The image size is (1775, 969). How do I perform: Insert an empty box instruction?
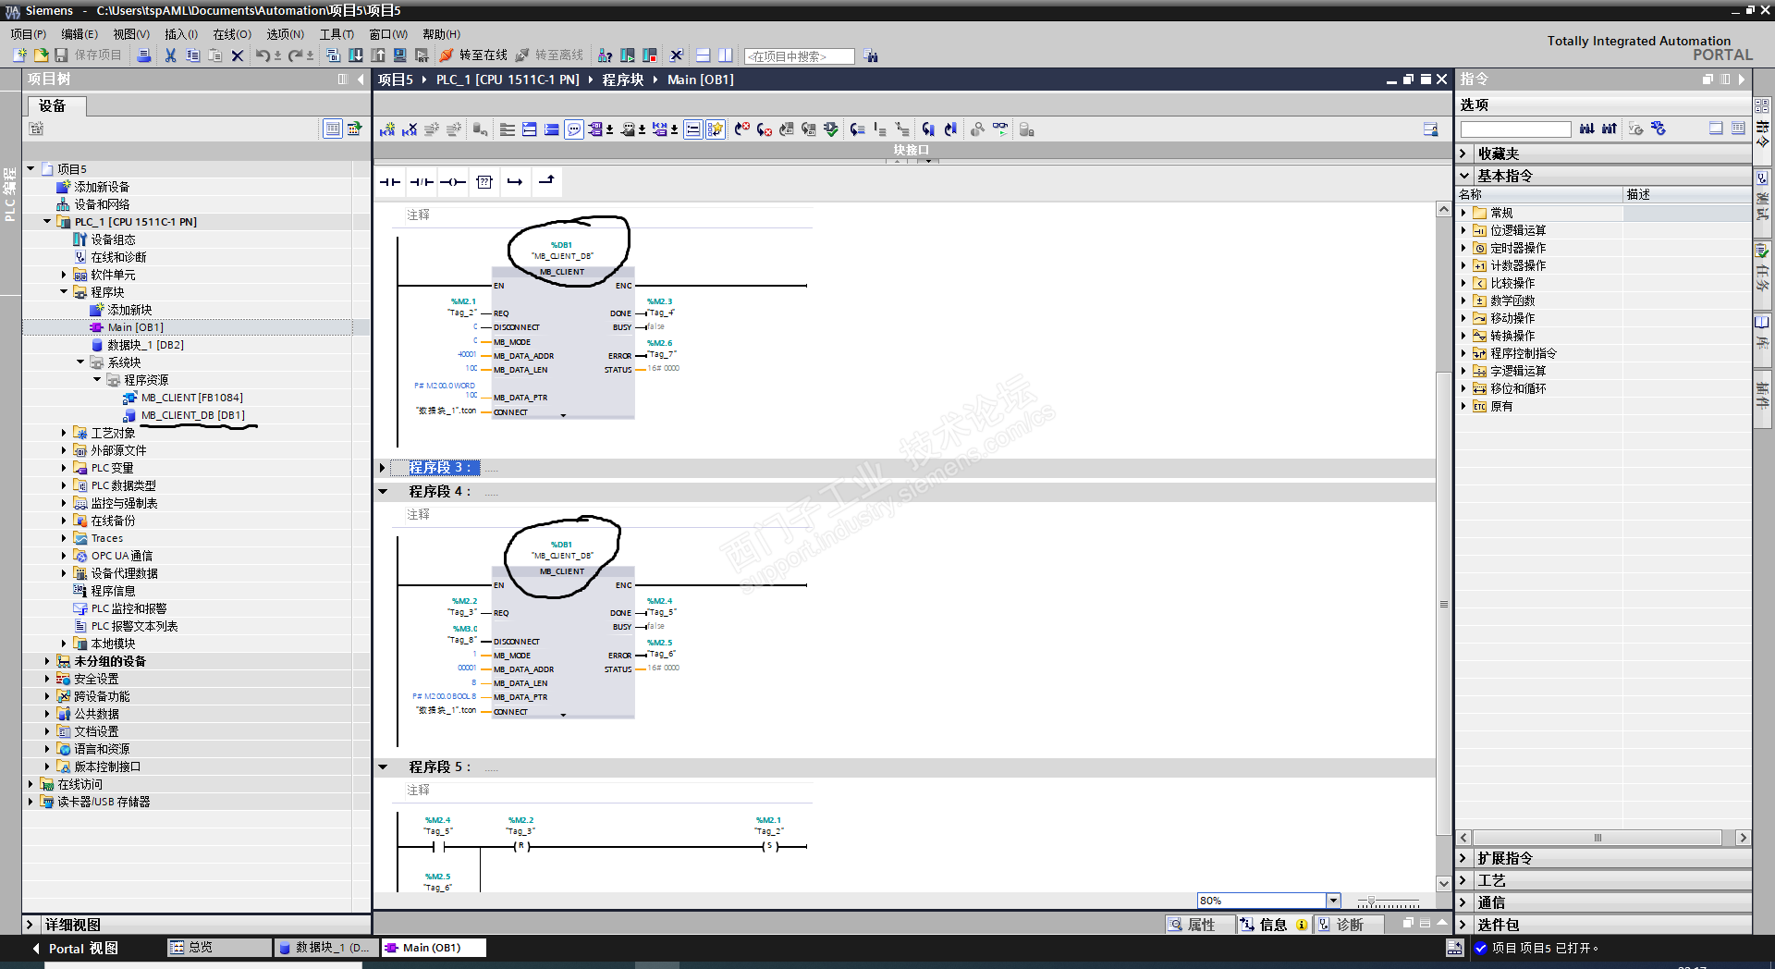[x=484, y=182]
